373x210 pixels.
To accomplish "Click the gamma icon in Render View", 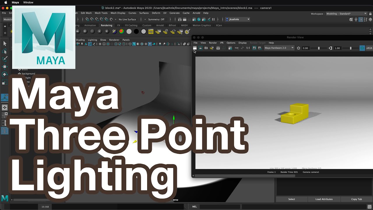I will tap(330, 48).
